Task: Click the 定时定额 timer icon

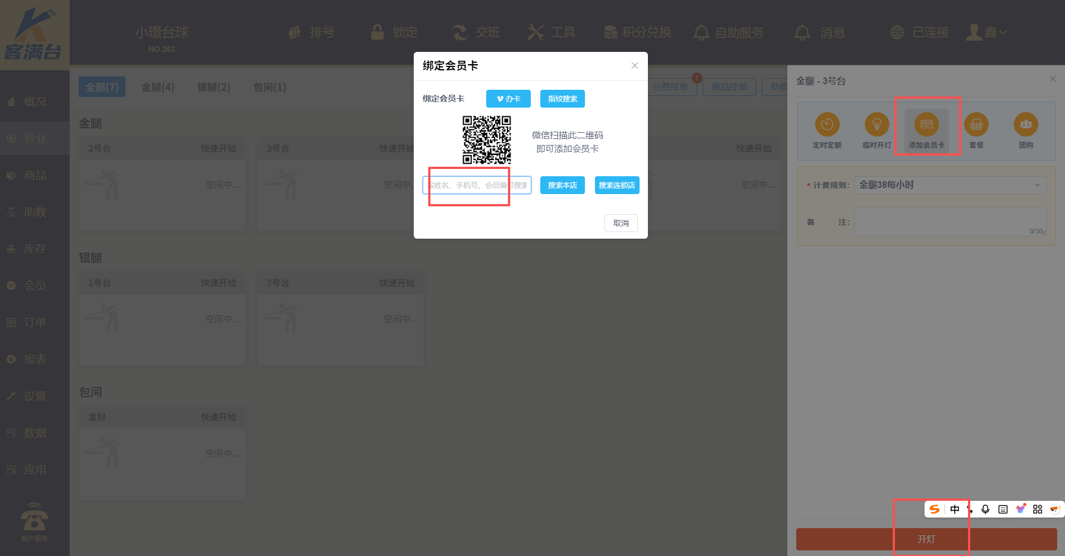Action: [x=827, y=124]
